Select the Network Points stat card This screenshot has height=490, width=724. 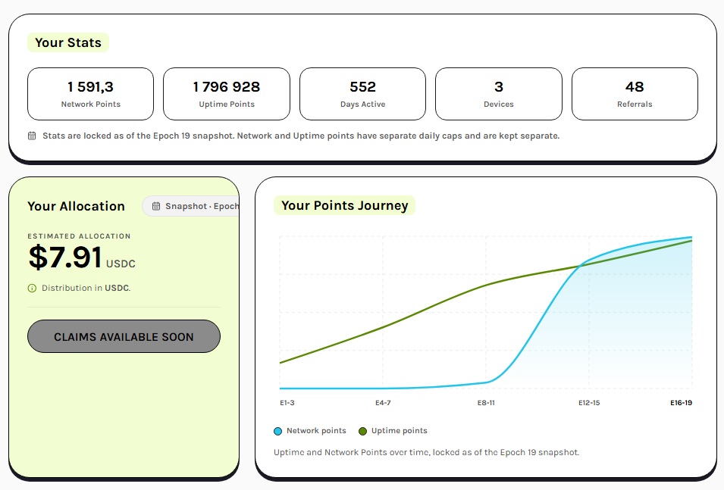click(90, 94)
